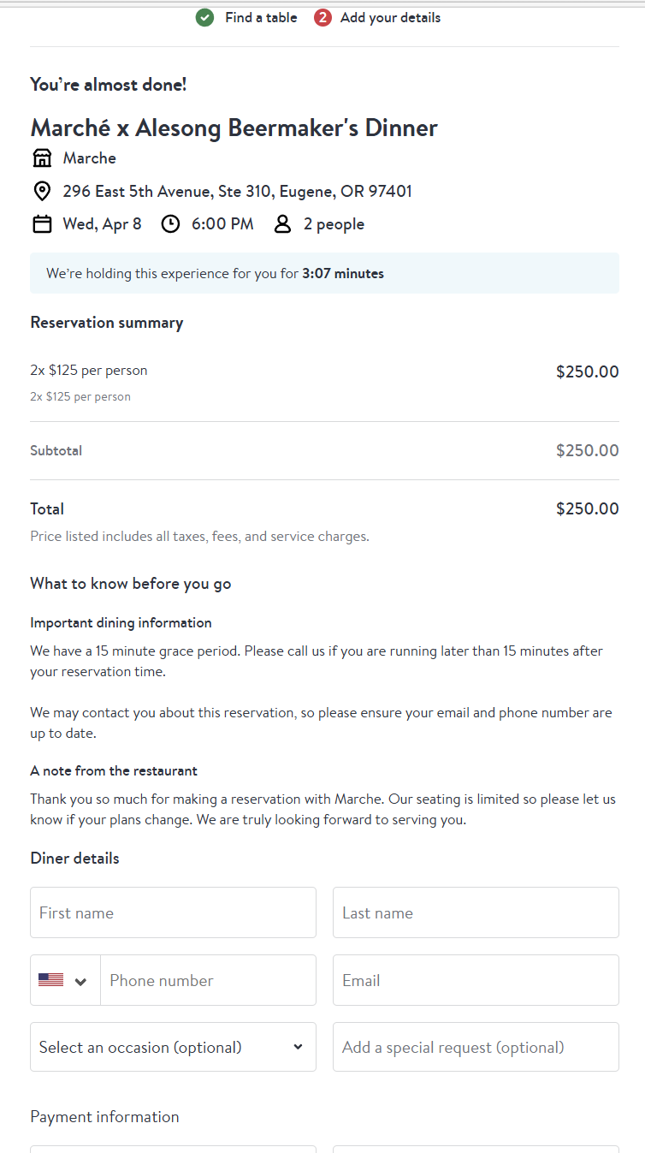Viewport: 645px width, 1153px height.
Task: Click the holding time countdown banner
Action: (x=324, y=274)
